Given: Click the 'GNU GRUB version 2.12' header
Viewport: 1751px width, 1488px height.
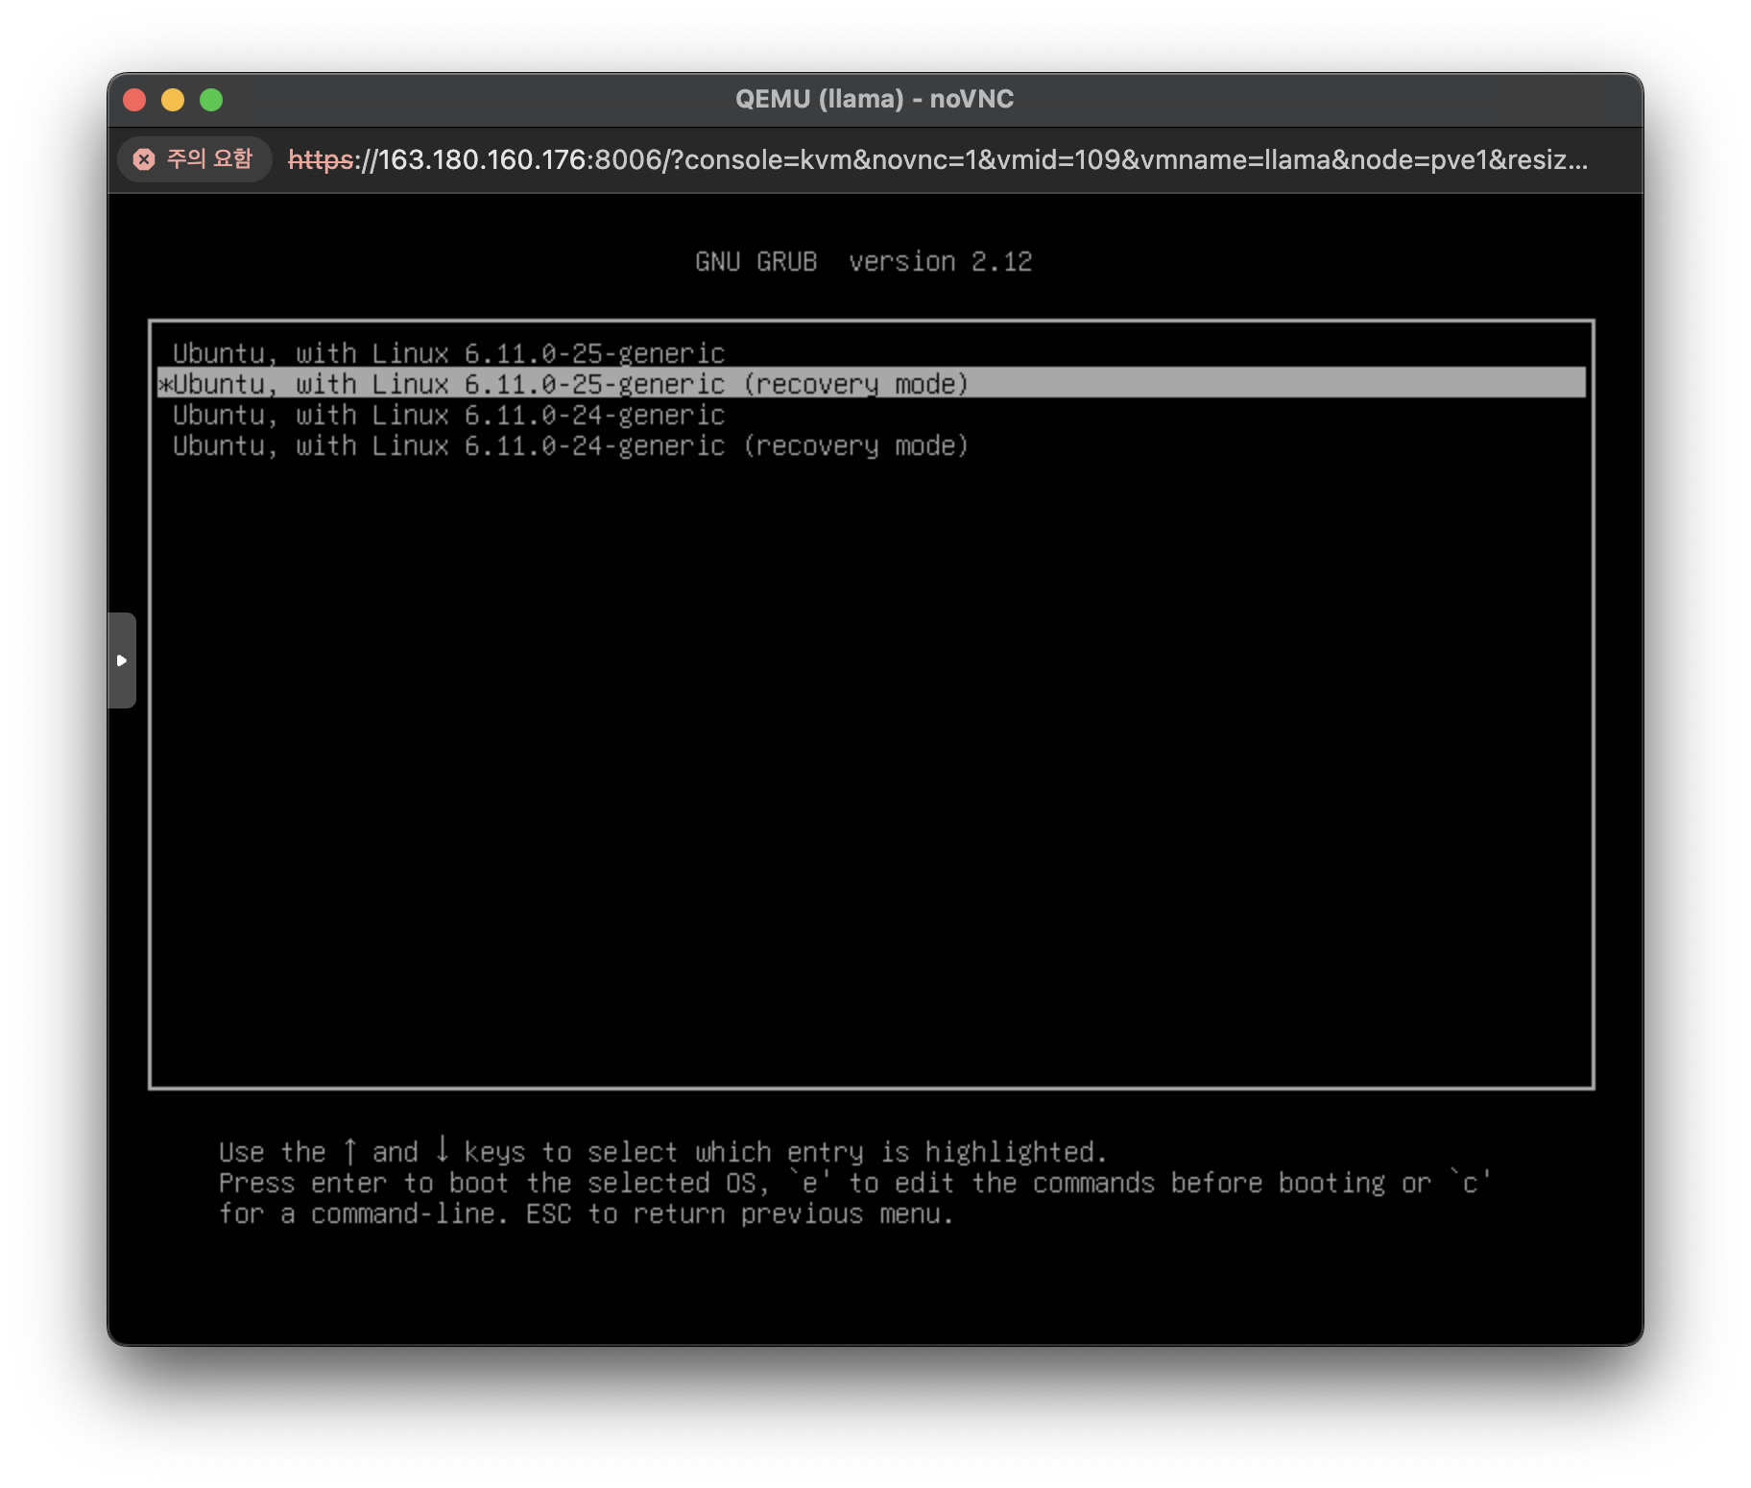Looking at the screenshot, I should [x=863, y=261].
